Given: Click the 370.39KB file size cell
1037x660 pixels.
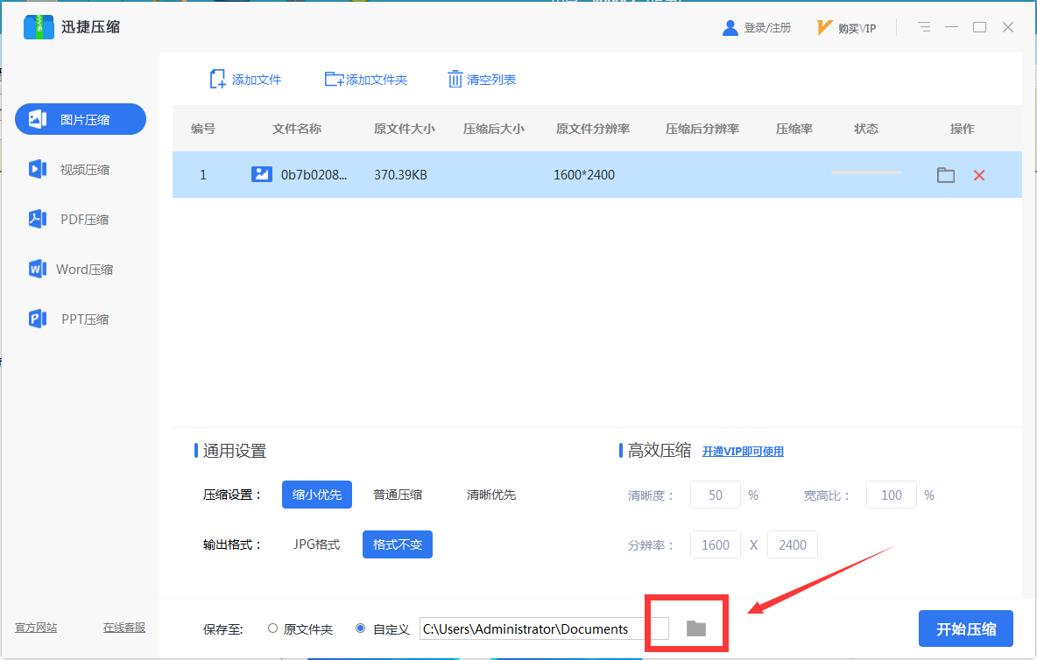Looking at the screenshot, I should tap(401, 175).
